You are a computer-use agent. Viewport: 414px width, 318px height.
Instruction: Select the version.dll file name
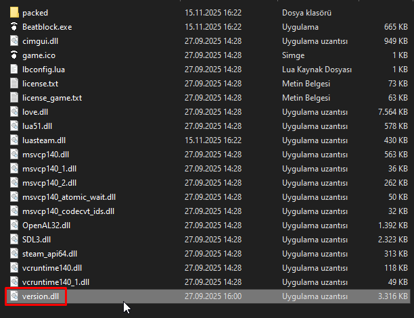point(41,296)
